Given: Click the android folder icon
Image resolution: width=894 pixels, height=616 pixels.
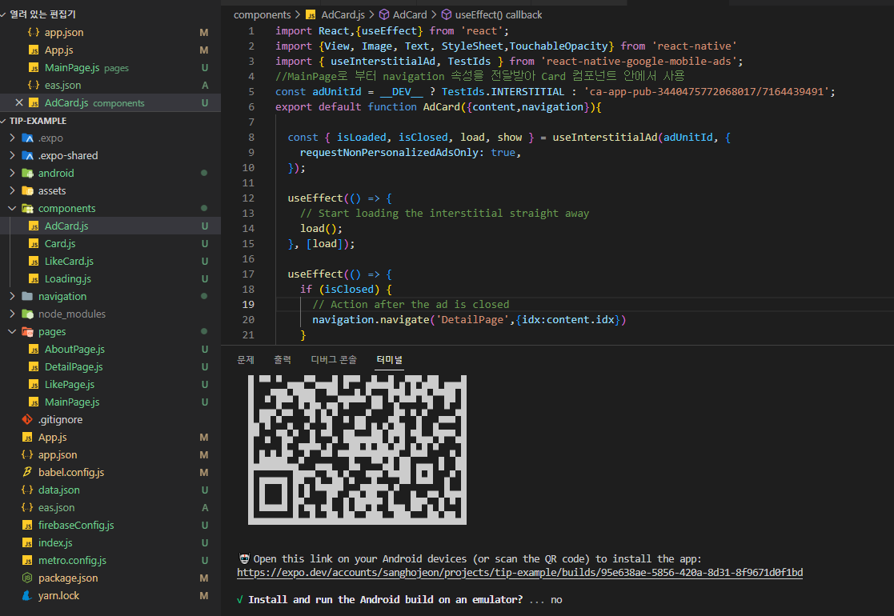Looking at the screenshot, I should 27,174.
